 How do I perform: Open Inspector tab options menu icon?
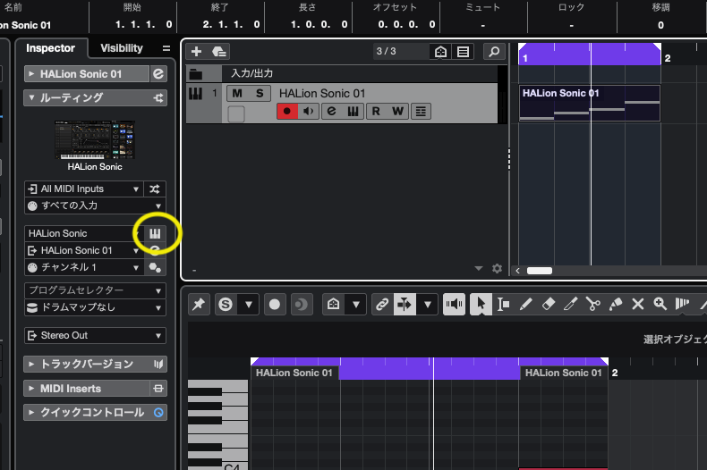166,48
